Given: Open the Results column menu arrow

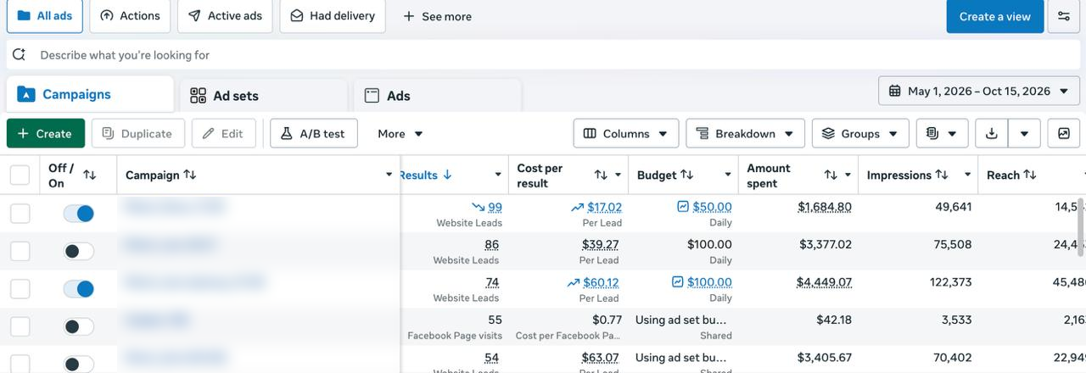Looking at the screenshot, I should (498, 175).
